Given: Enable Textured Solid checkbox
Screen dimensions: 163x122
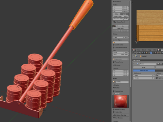Looking at the screenshot, I should [114, 91].
